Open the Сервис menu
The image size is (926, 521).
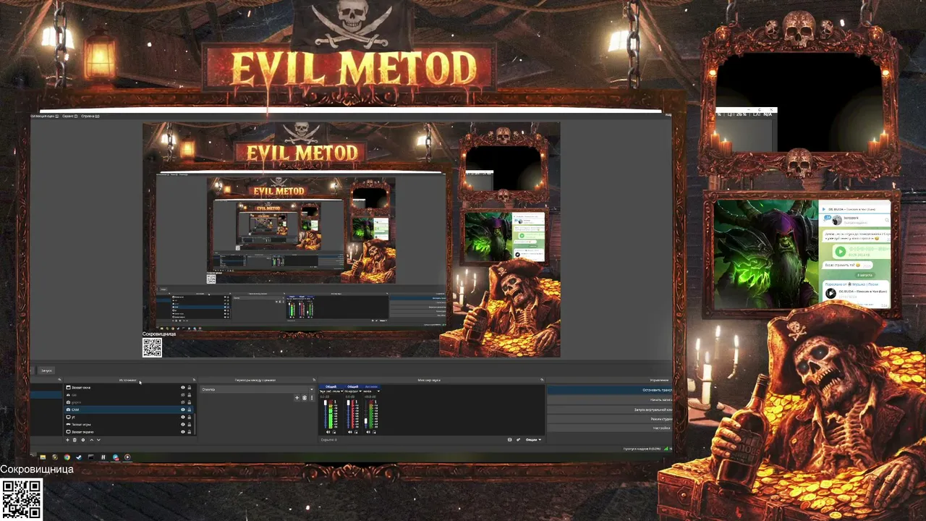click(x=70, y=116)
